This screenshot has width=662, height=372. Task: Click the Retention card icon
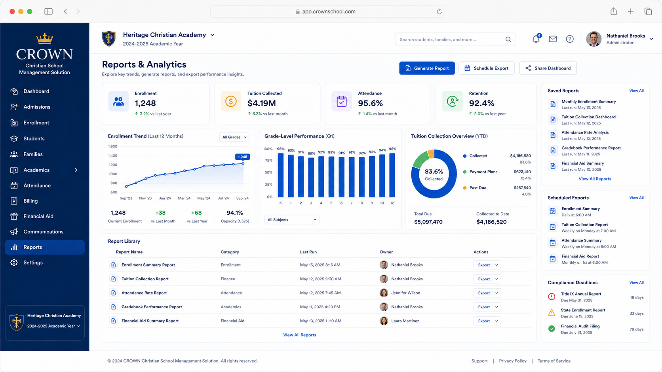click(x=452, y=102)
